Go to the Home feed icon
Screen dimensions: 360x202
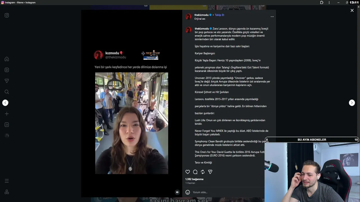point(7,59)
